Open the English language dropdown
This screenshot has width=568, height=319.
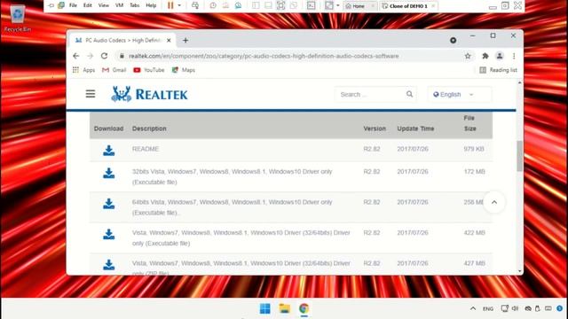click(460, 95)
